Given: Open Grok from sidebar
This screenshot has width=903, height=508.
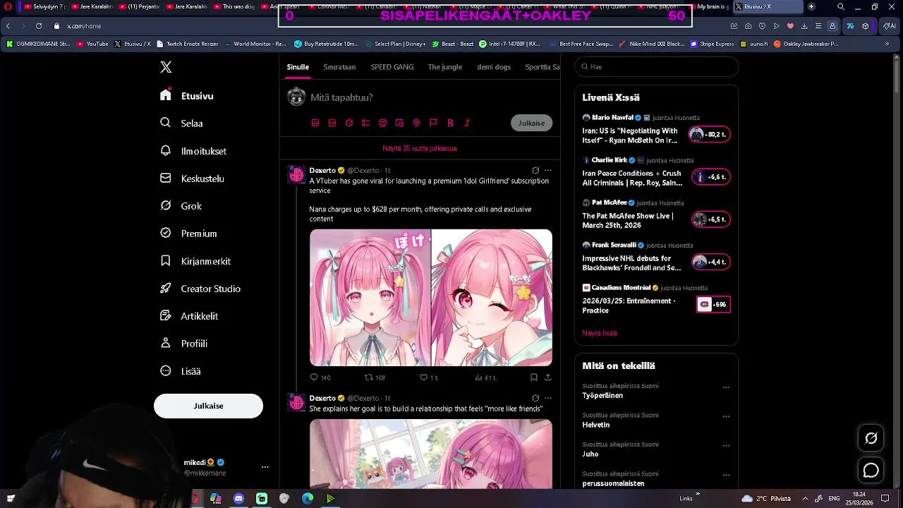Looking at the screenshot, I should point(181,206).
